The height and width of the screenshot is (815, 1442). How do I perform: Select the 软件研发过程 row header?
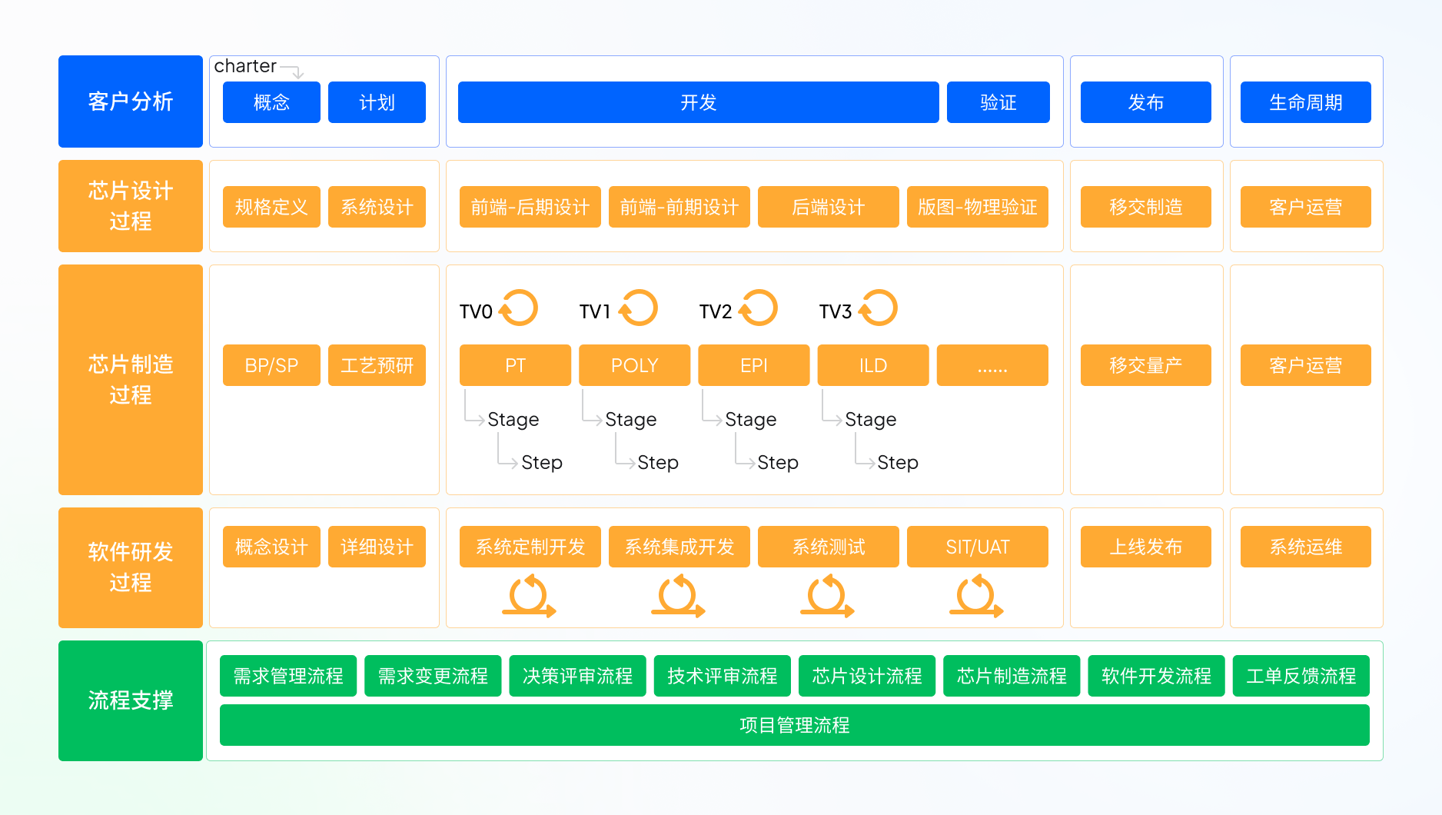pos(131,567)
